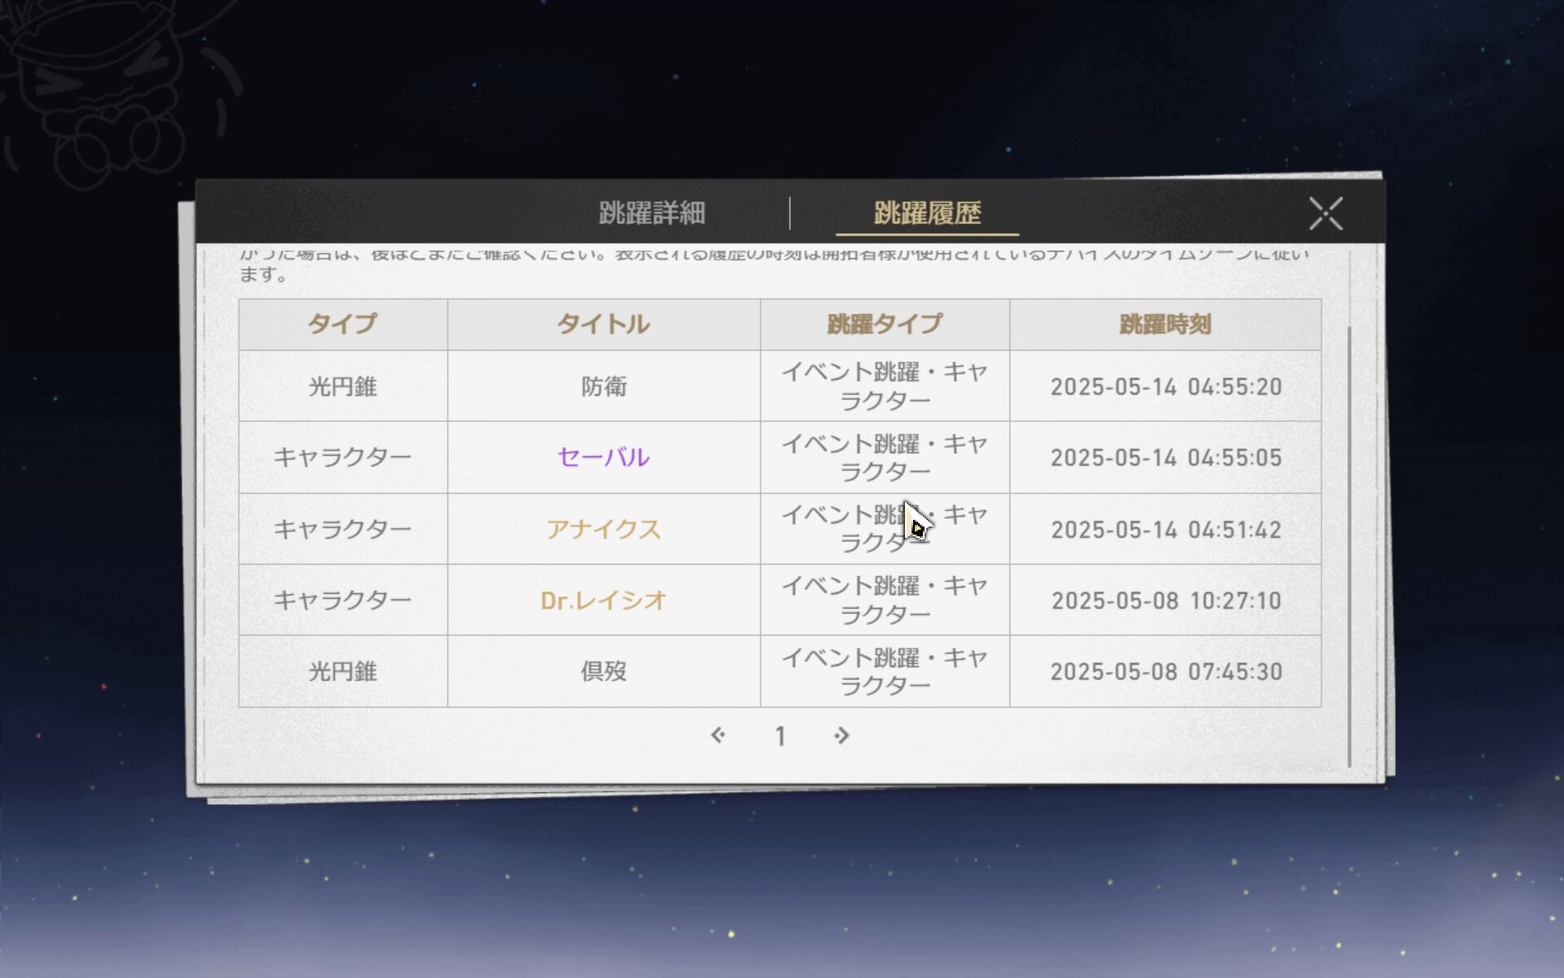Click the 跳躍時刻 column header
The width and height of the screenshot is (1564, 978).
(1165, 324)
